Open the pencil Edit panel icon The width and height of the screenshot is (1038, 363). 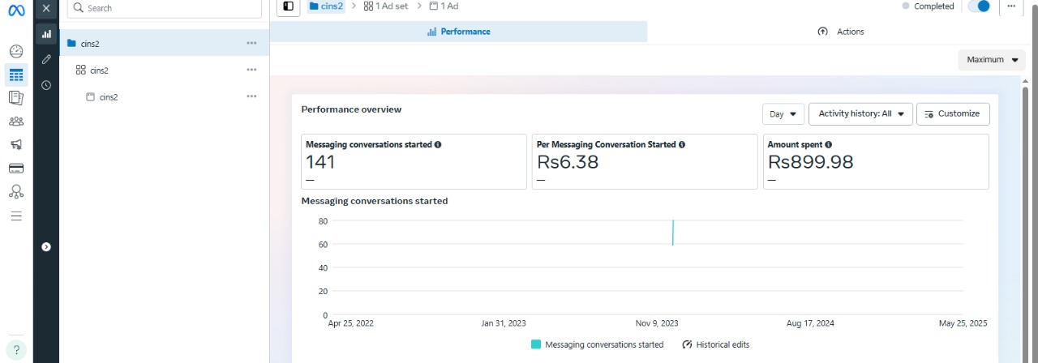[x=46, y=59]
